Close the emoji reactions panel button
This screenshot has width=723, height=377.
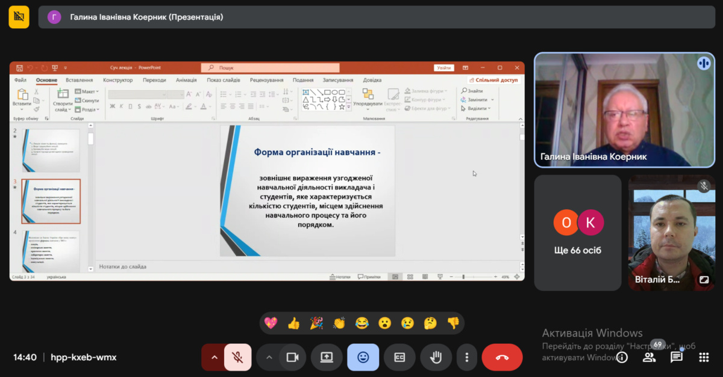[363, 357]
